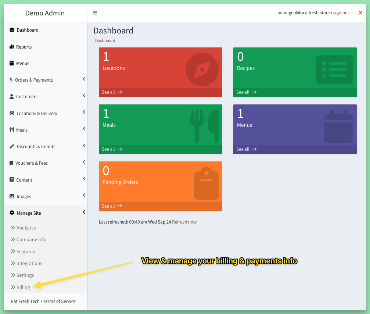Click the fork and knife Meals sidebar icon
370x314 pixels.
point(11,130)
